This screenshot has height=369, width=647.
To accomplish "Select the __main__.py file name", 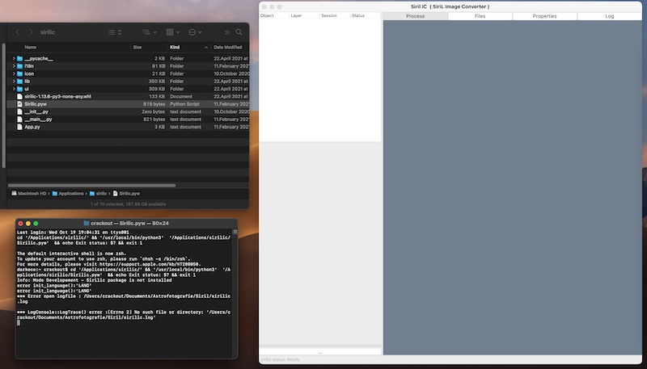I will 38,120.
